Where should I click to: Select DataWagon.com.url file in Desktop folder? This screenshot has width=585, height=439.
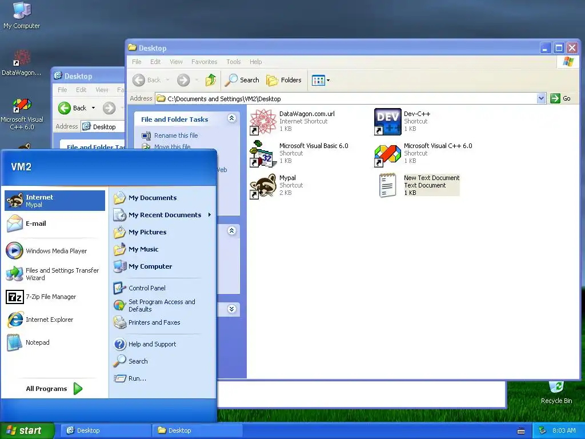click(292, 121)
